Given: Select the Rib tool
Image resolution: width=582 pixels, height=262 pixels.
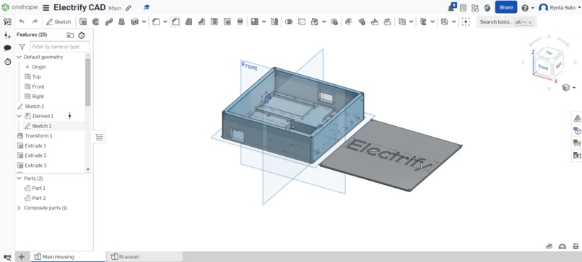Looking at the screenshot, I should click(x=201, y=22).
